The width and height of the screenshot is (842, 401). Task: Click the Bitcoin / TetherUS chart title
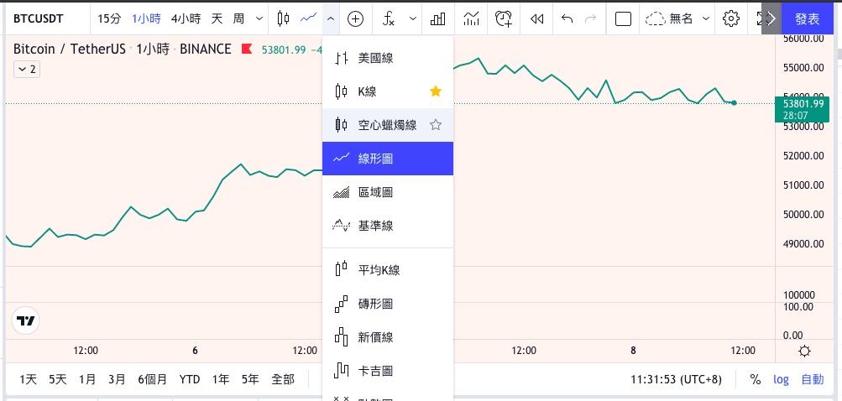pyautogui.click(x=70, y=49)
